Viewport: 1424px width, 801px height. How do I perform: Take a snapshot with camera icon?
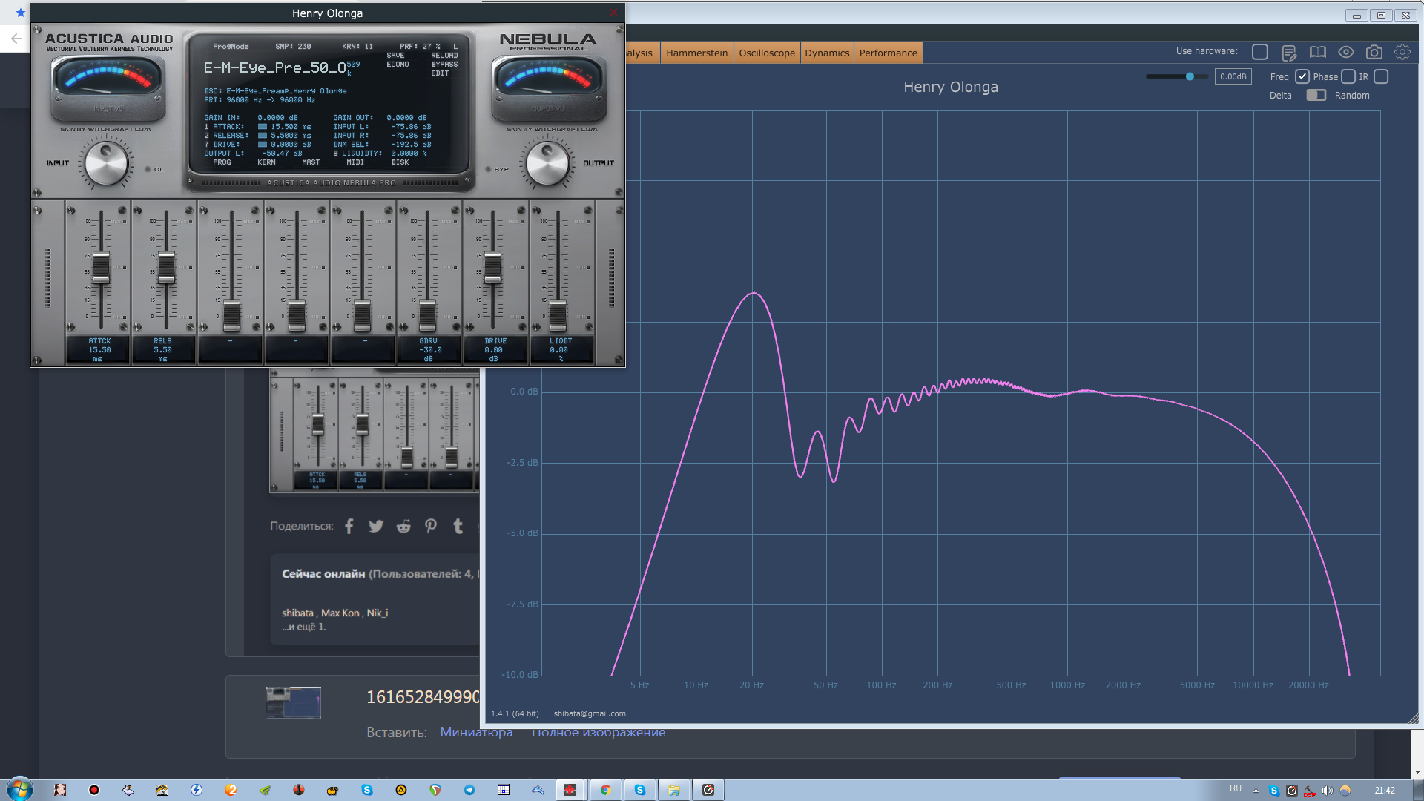(1374, 52)
